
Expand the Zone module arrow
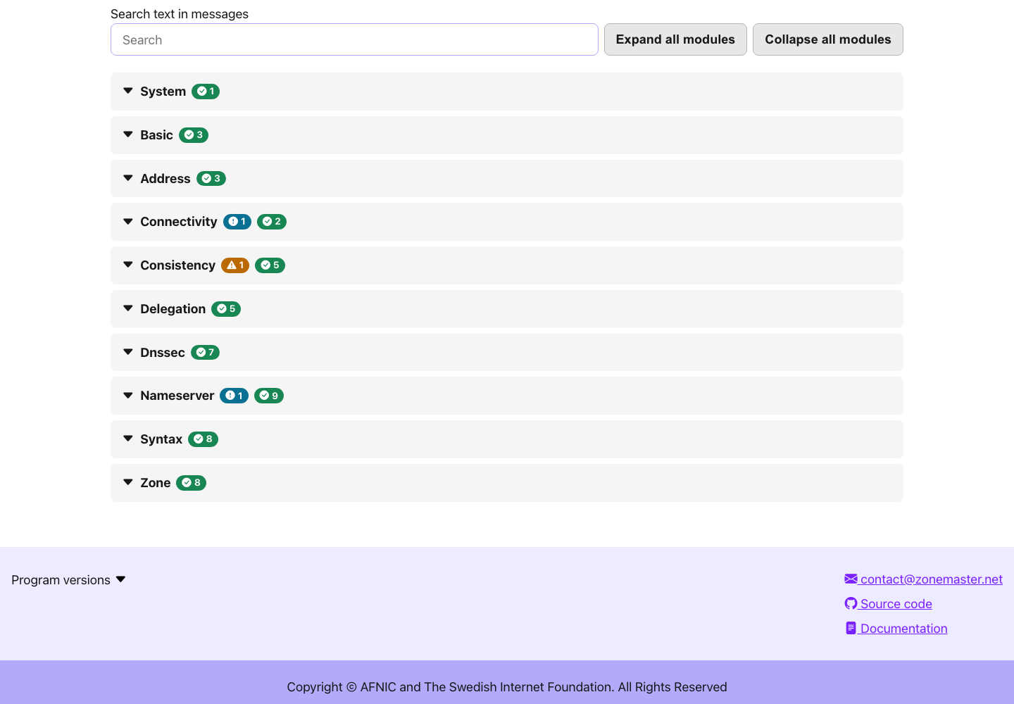point(128,482)
